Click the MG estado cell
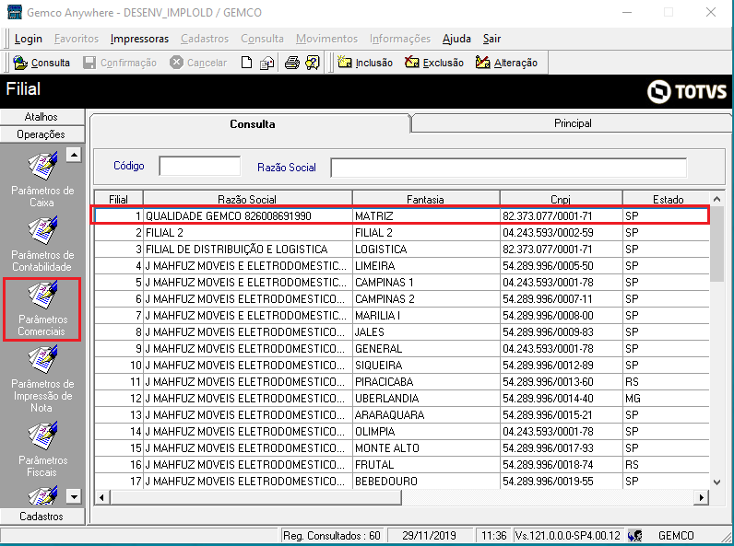The width and height of the screenshot is (734, 546). [666, 399]
